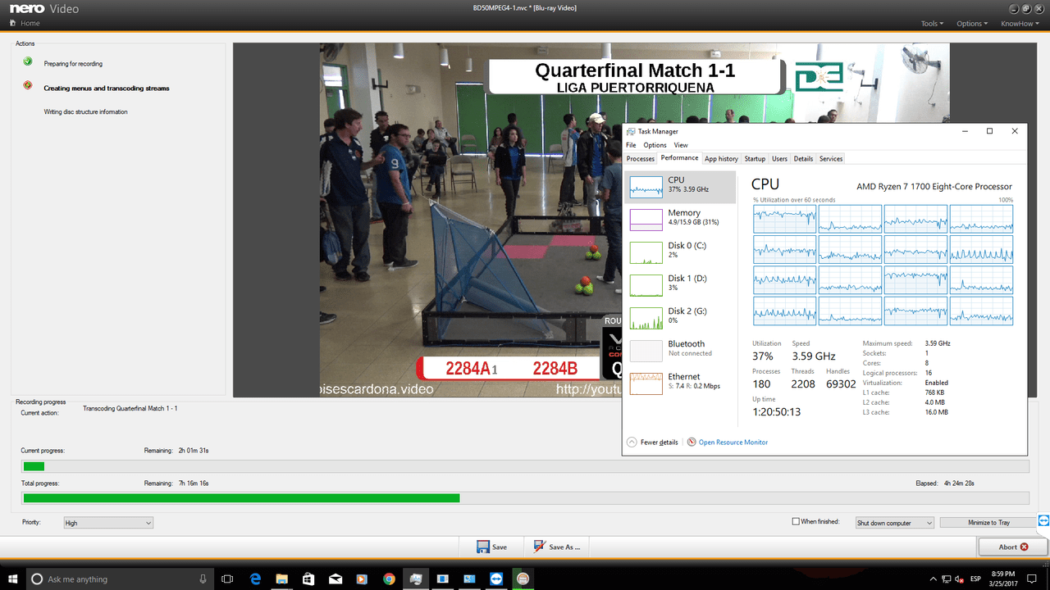Open the Tools dropdown menu

[x=931, y=24]
